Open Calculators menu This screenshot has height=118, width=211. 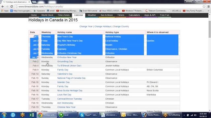click(x=134, y=15)
